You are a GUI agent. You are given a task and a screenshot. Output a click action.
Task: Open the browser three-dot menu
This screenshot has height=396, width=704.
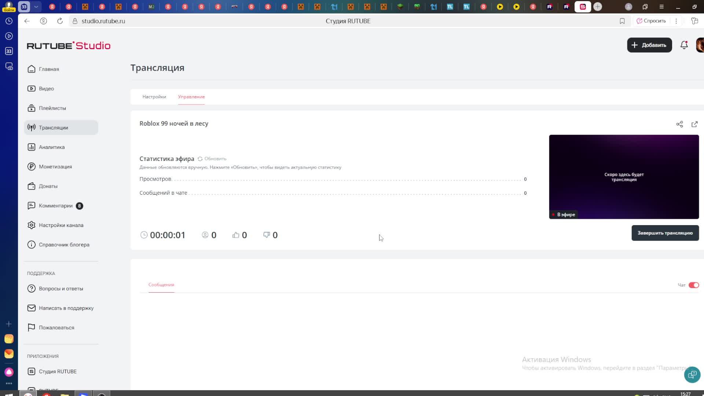(676, 21)
